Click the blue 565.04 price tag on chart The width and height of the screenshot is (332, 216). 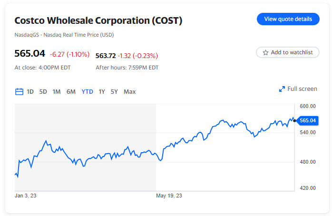click(x=308, y=120)
